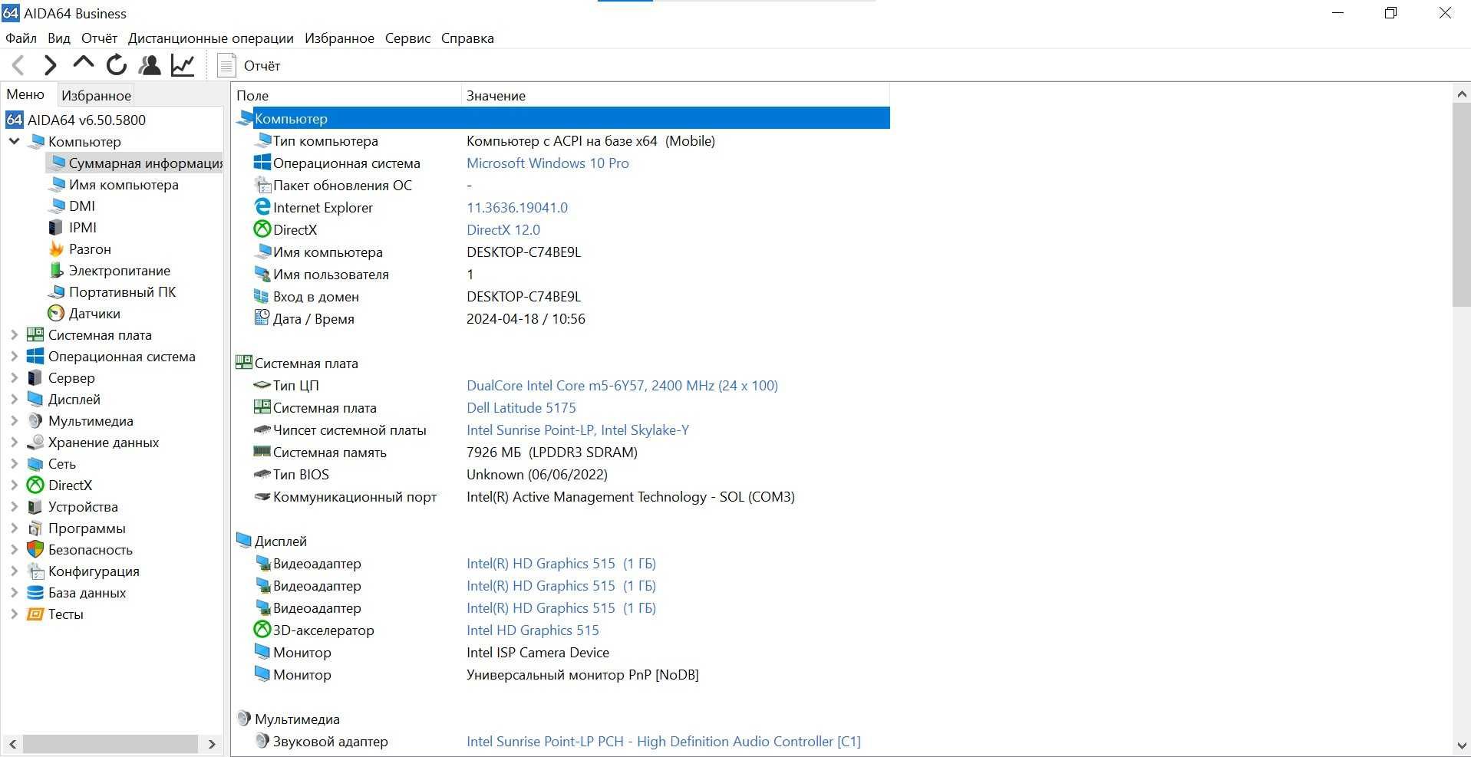Viewport: 1471px width, 757px height.
Task: Switch to the Меню tab
Action: coord(25,94)
